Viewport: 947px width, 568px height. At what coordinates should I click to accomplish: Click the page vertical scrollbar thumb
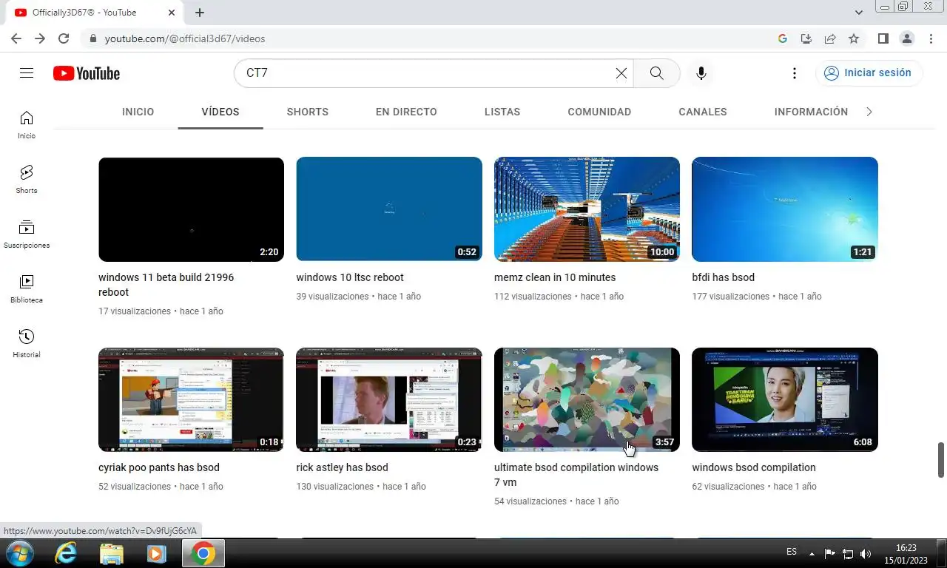point(941,460)
